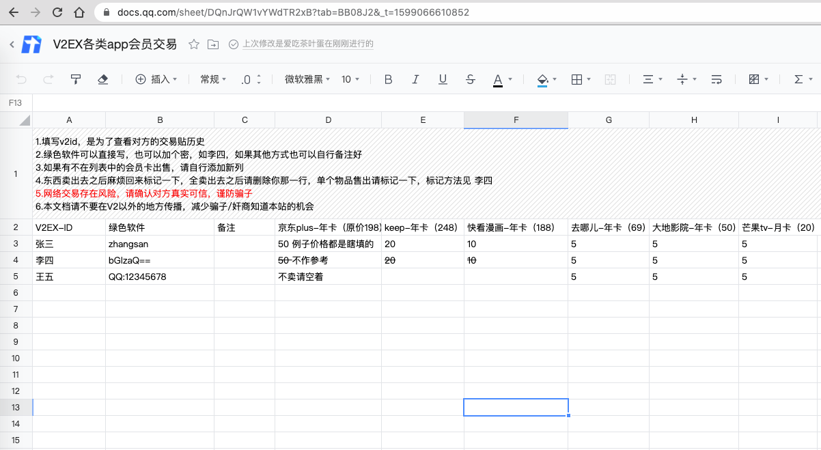Open the 常规 number format dropdown
Screen dimensions: 821x450
pos(213,79)
